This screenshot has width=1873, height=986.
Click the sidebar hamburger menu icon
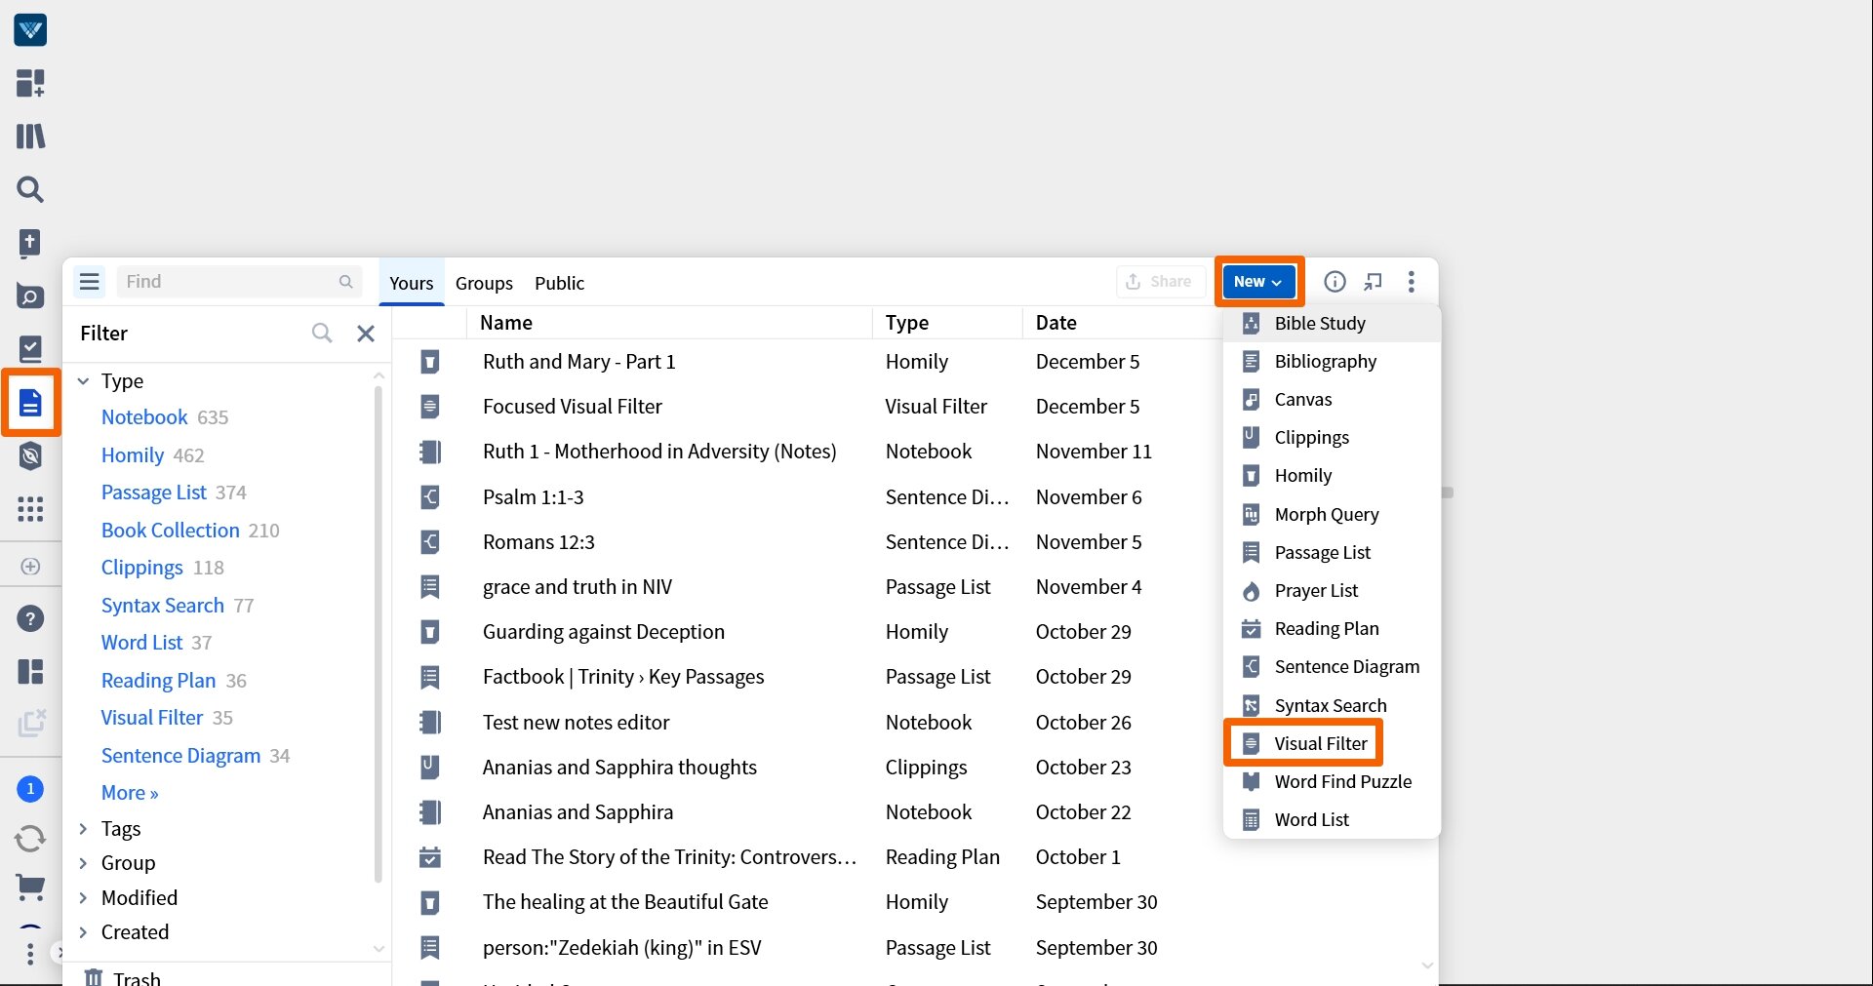point(90,282)
